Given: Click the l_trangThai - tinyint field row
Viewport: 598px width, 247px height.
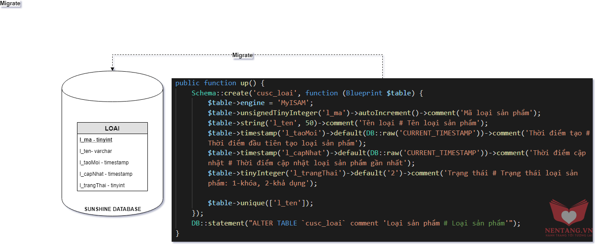Looking at the screenshot, I should click(x=102, y=185).
